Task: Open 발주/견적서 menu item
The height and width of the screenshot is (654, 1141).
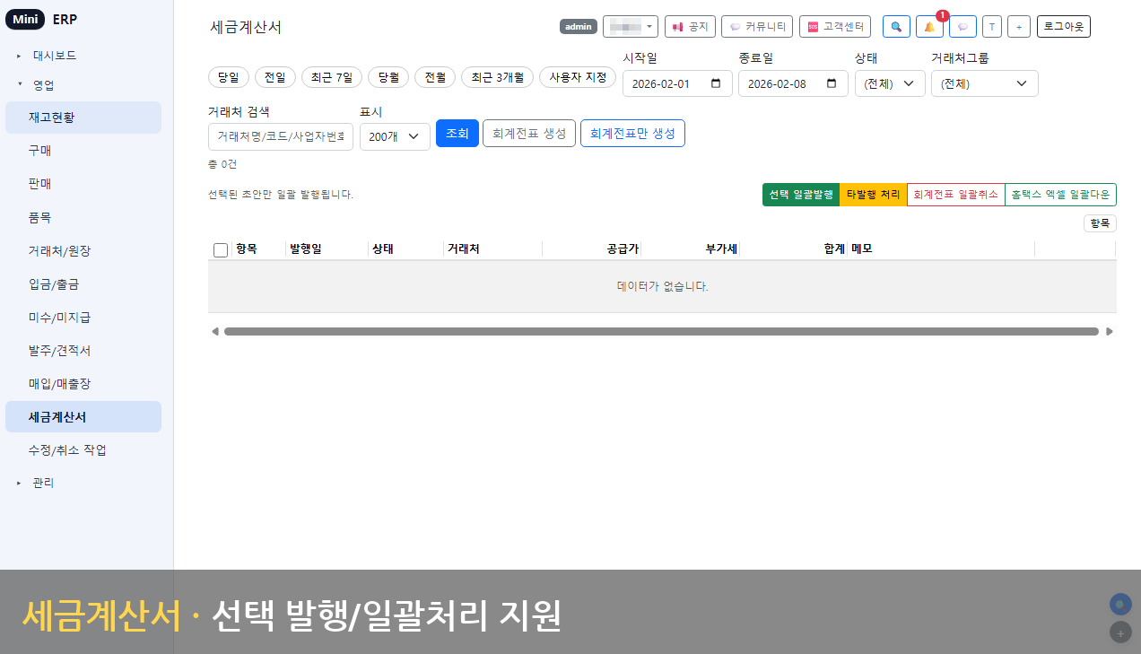Action: [x=83, y=350]
